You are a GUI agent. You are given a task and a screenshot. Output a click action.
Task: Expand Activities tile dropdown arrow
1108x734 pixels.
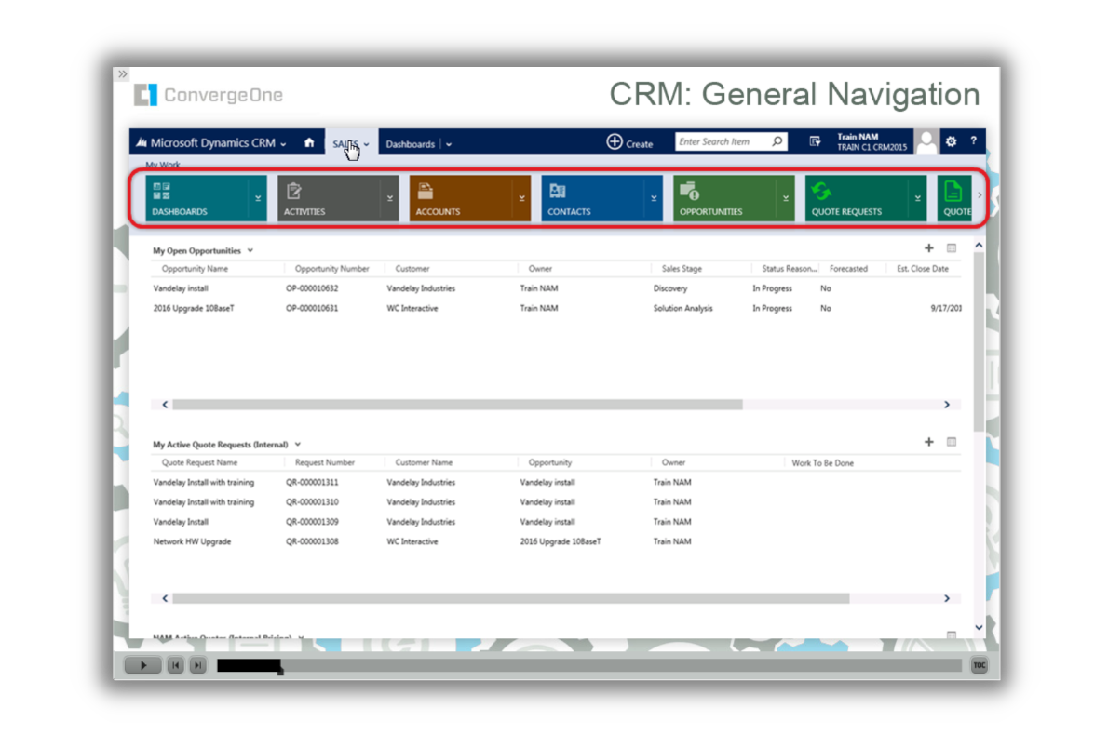point(390,198)
